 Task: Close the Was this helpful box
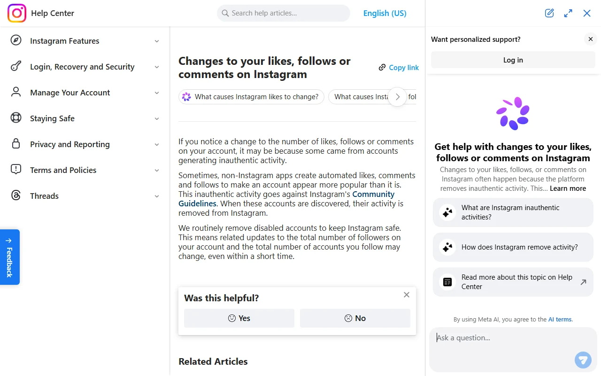pos(407,295)
